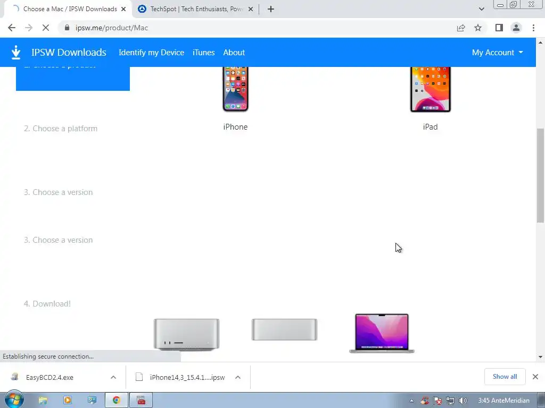Click the Action Center flag icon

click(x=437, y=401)
